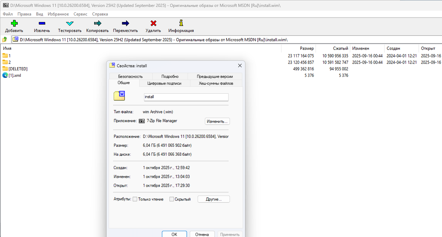Click the size value 499 362 816

(304, 69)
